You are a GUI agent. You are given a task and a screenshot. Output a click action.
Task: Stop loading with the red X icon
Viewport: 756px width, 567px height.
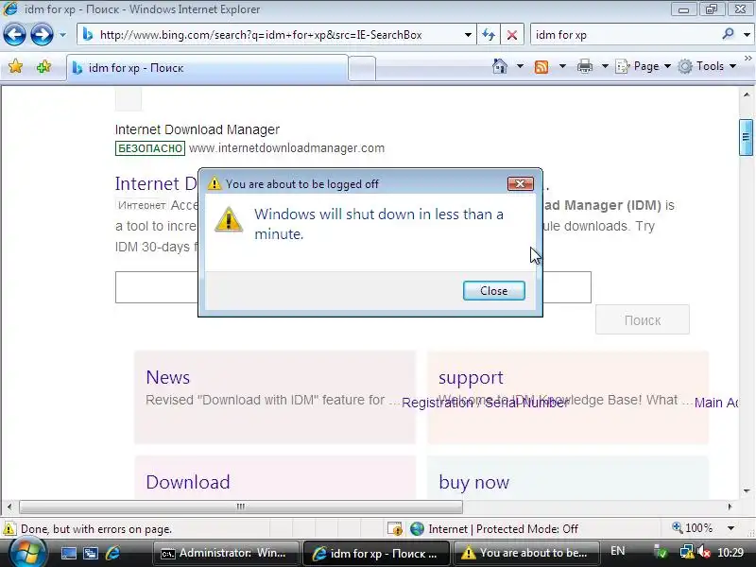(512, 35)
